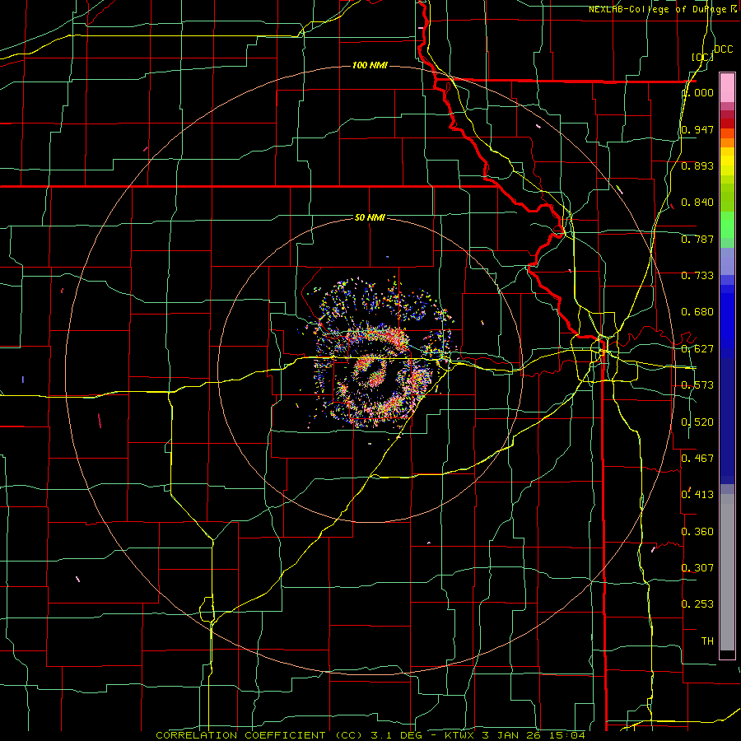Click the TH label near the scale bottom
Viewport: 741px width, 741px height.
click(x=707, y=641)
